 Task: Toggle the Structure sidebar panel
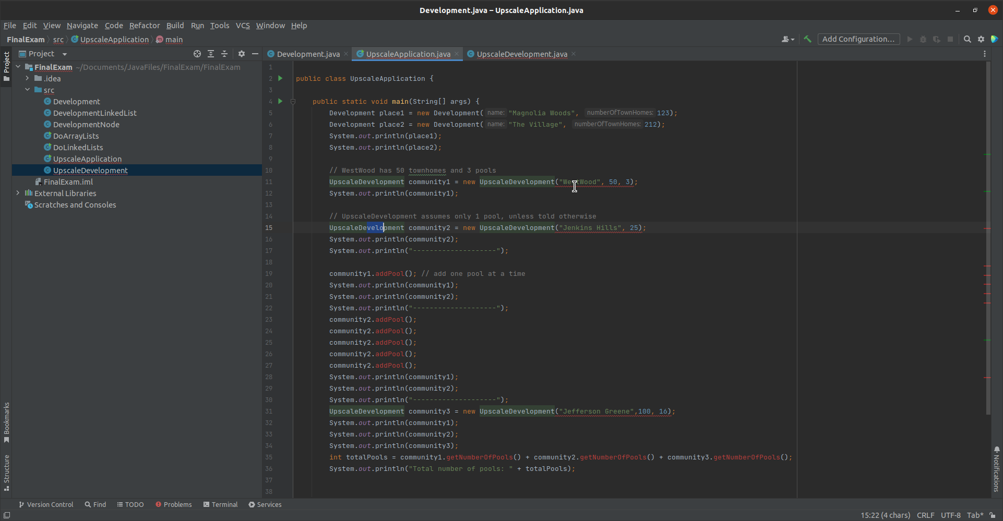(6, 471)
